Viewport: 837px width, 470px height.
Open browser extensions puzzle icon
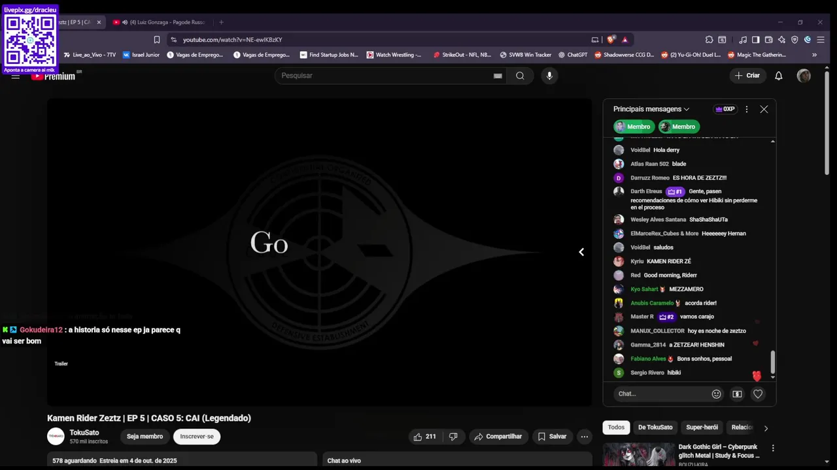point(709,40)
